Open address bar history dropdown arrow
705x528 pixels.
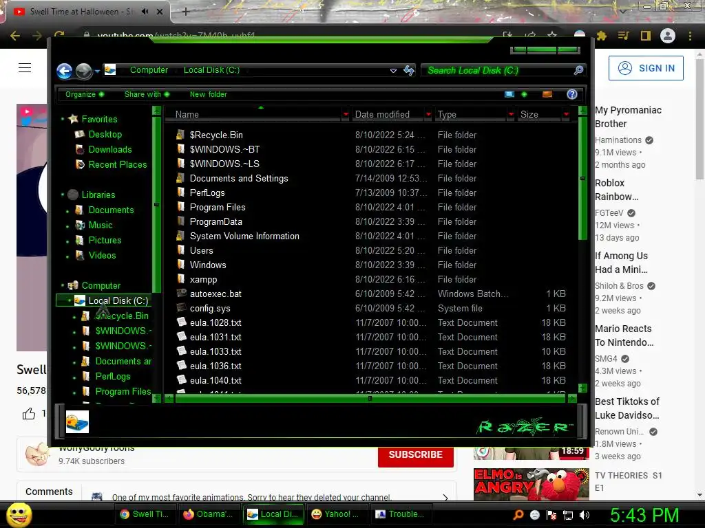point(393,71)
